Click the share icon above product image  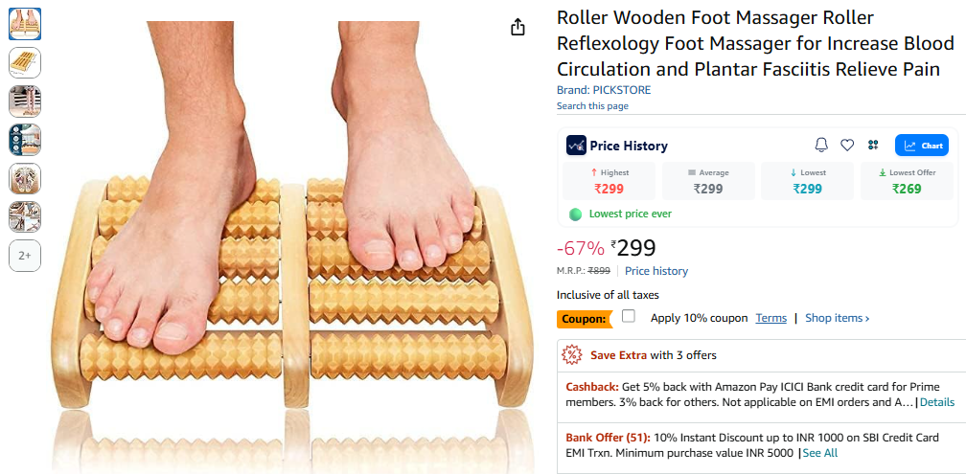[x=517, y=27]
